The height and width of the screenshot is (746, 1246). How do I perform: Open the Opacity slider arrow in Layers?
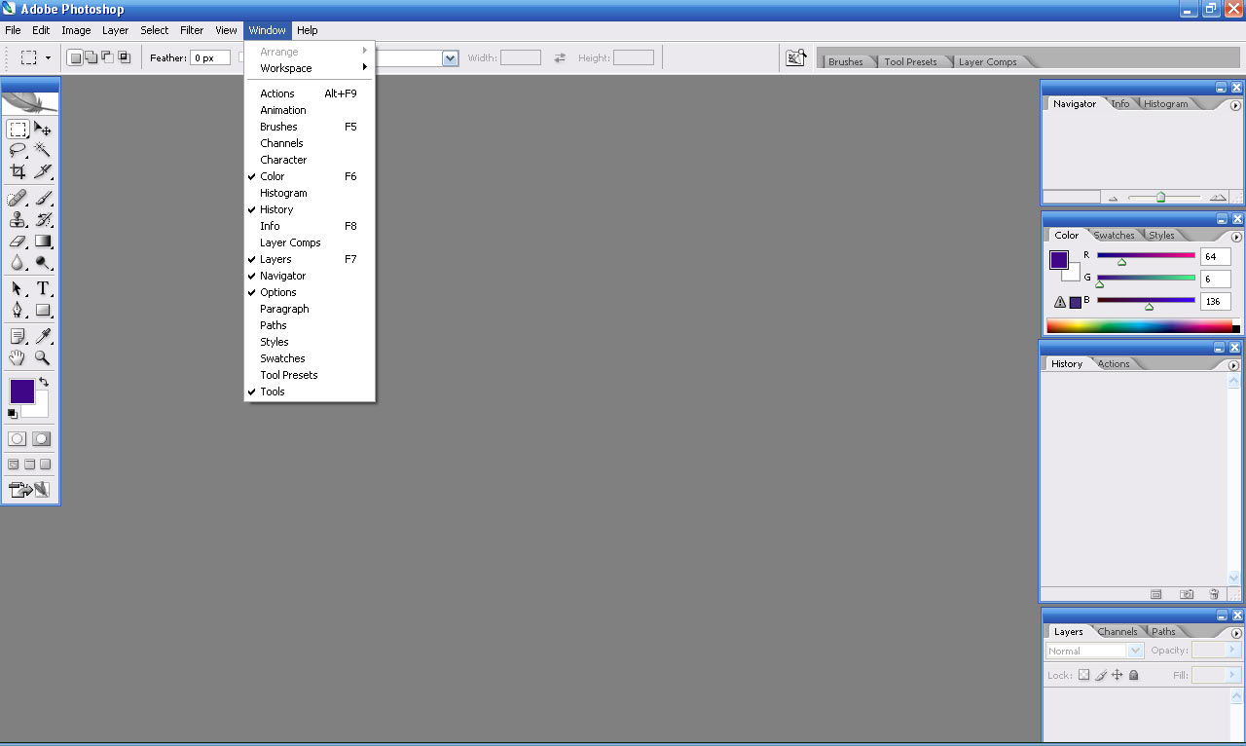point(1232,650)
